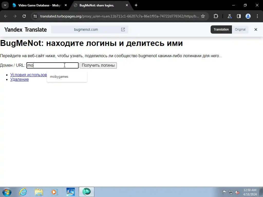This screenshot has width=263, height=197.
Task: Open the Windows Start menu
Action: click(x=7, y=192)
